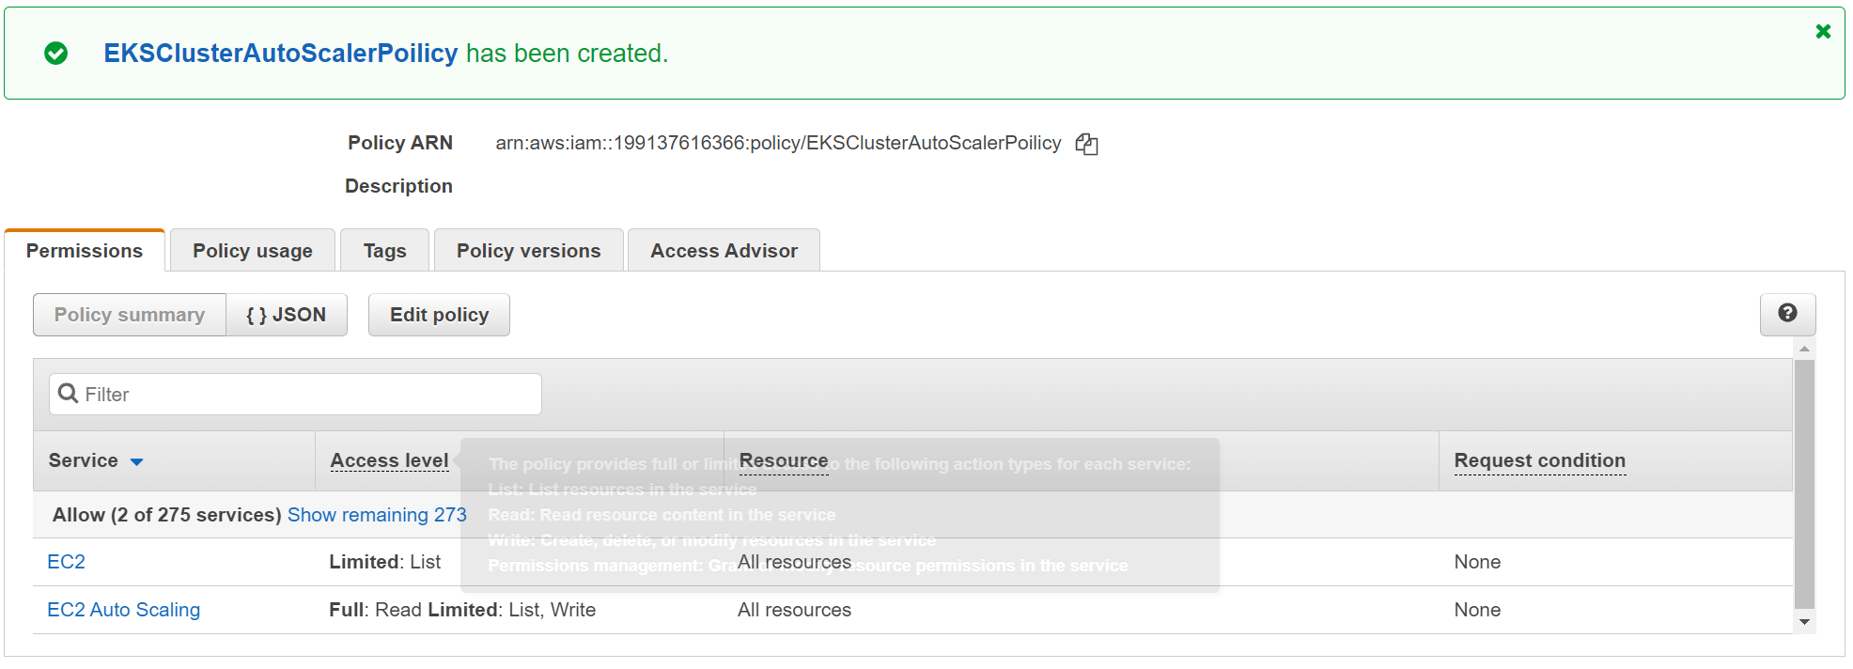The height and width of the screenshot is (669, 1853).
Task: Click 'Allow (2 of 275 services)' text
Action: pos(167,515)
